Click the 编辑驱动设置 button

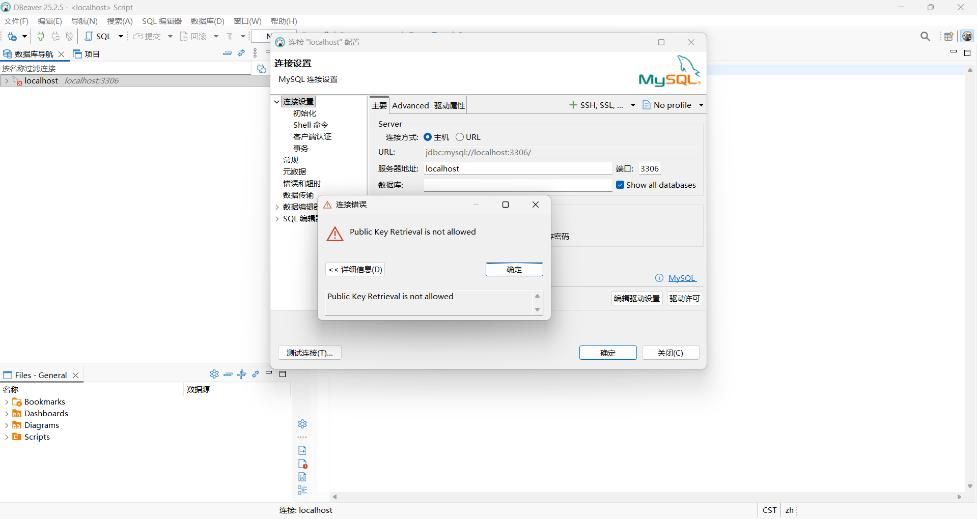point(637,298)
